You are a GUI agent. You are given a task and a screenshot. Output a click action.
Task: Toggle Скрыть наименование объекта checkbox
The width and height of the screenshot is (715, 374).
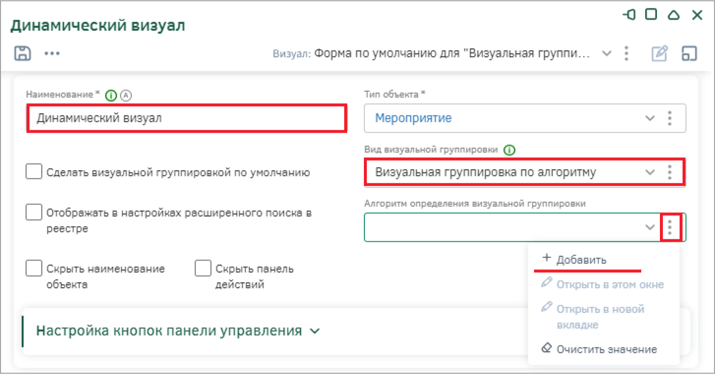pos(33,269)
